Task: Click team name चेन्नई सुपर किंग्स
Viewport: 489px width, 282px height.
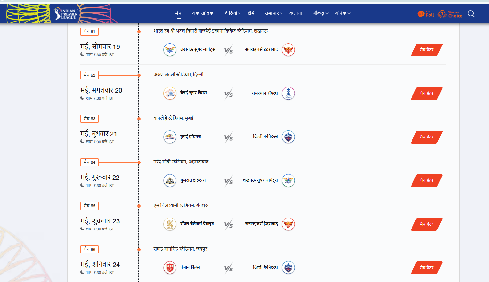Action: coord(193,93)
